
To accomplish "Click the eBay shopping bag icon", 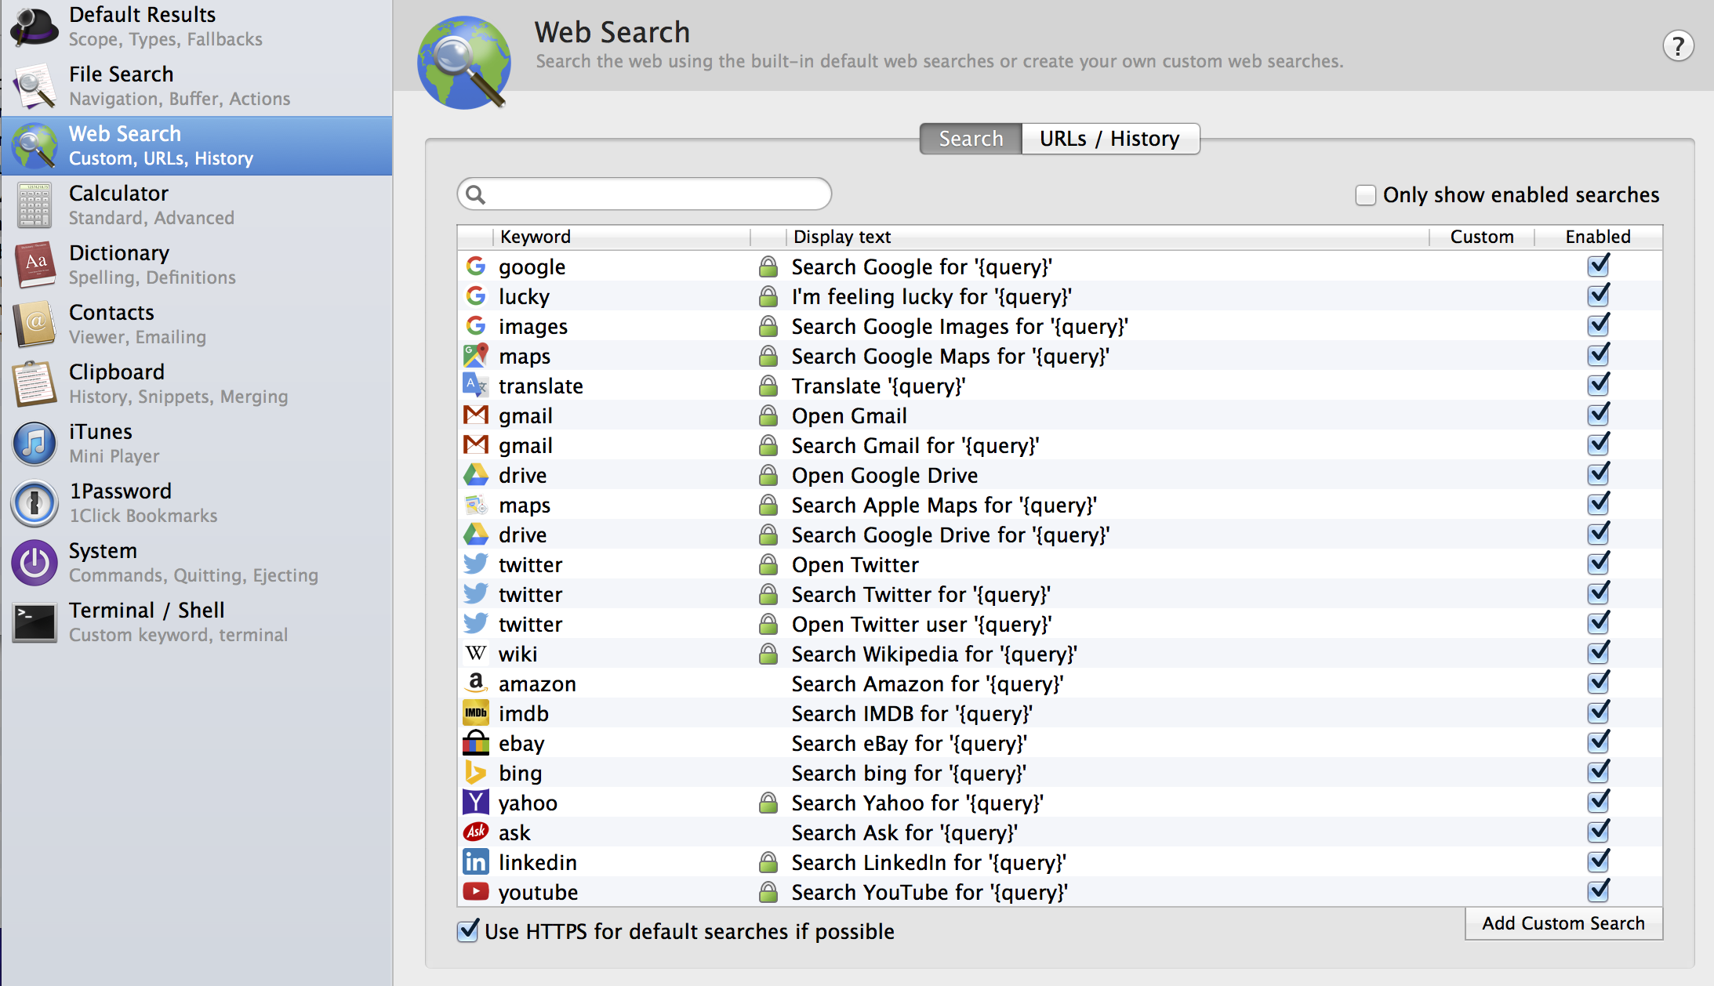I will [476, 743].
